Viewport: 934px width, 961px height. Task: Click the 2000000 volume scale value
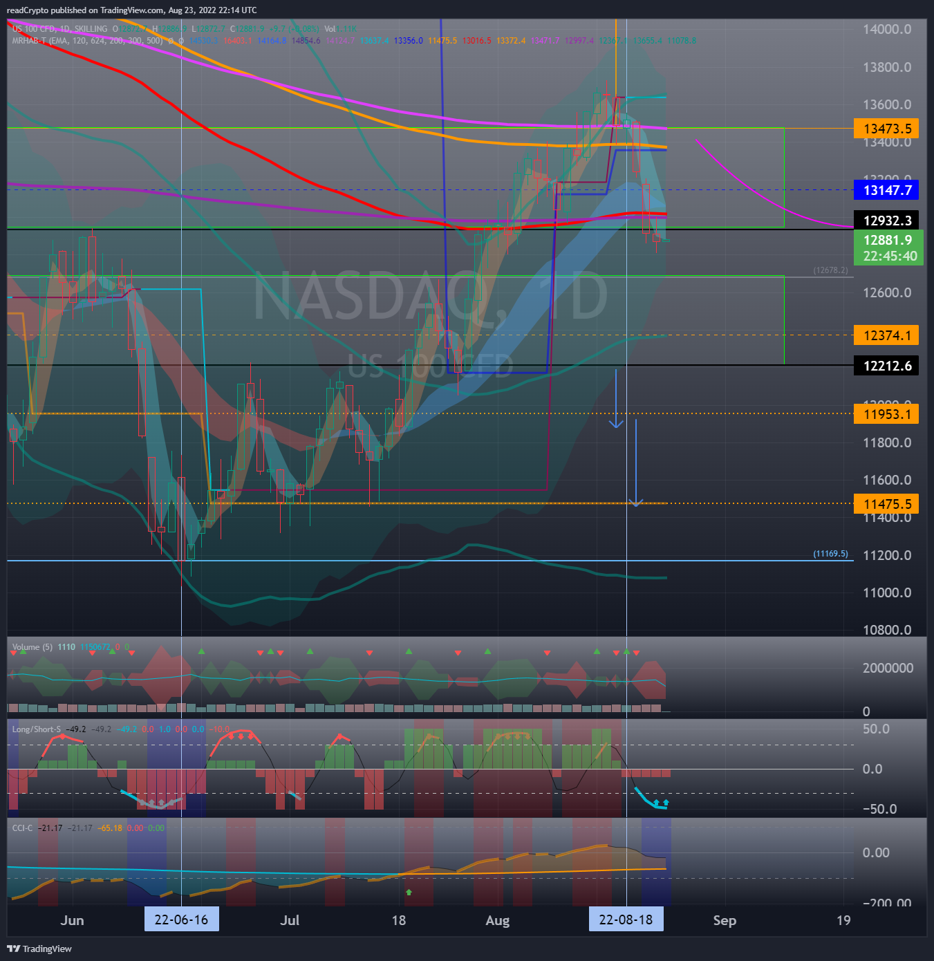point(888,668)
